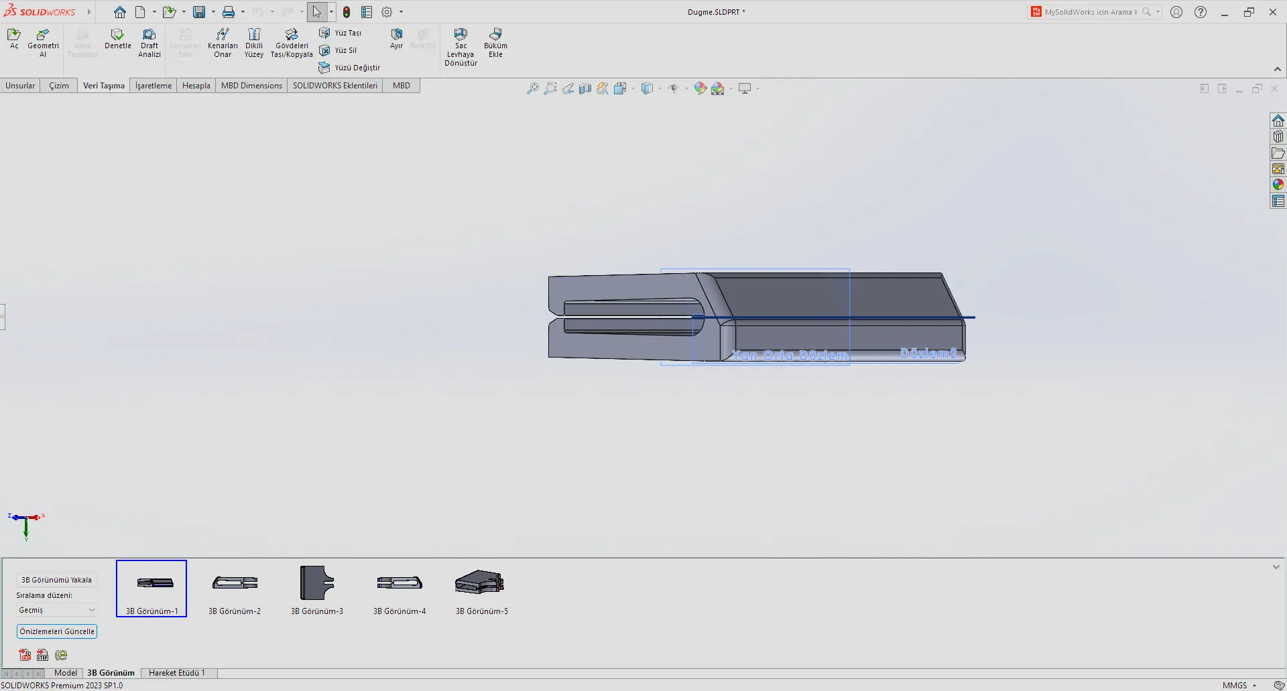Open Draft Analizi tool
Screen dimensions: 1287x691
(x=149, y=43)
